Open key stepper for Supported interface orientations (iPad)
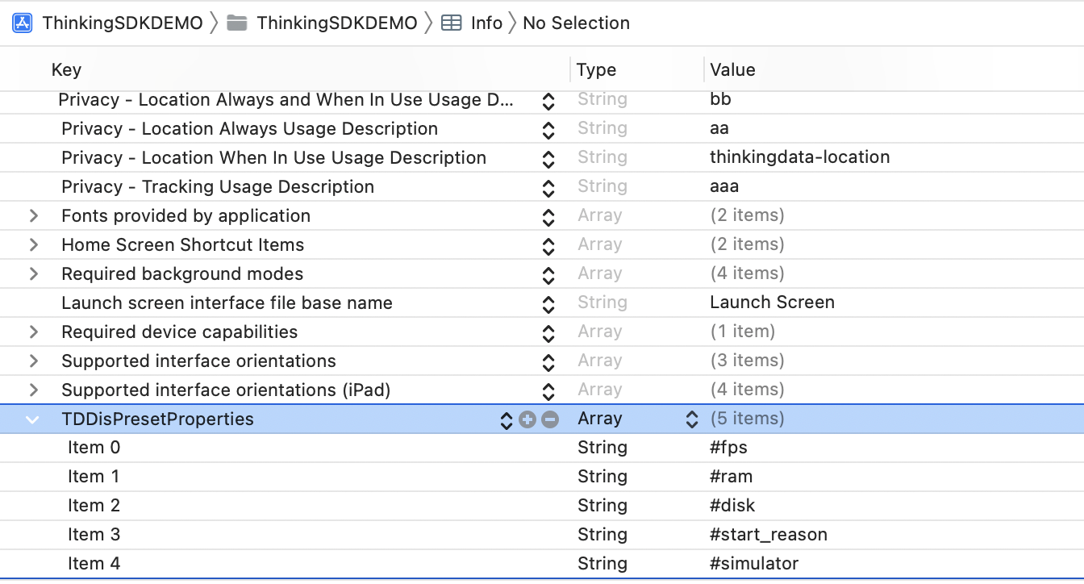The height and width of the screenshot is (584, 1084). [548, 391]
